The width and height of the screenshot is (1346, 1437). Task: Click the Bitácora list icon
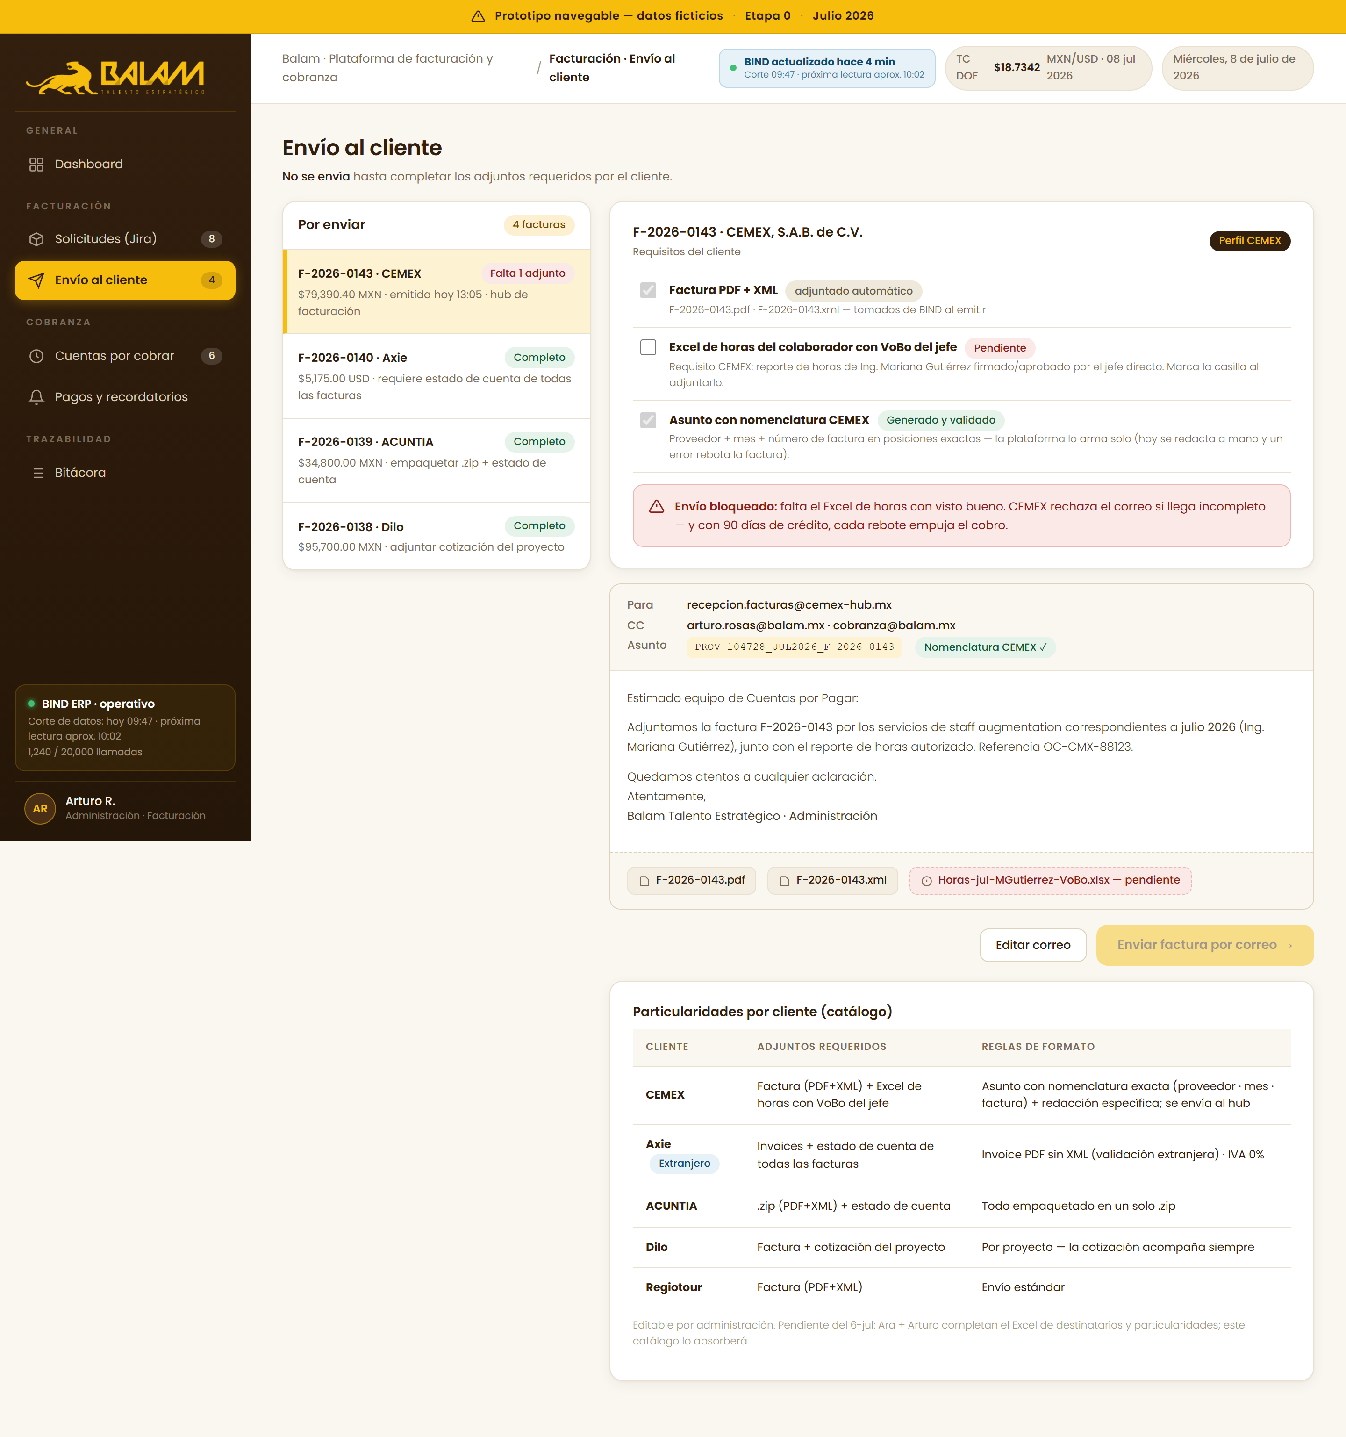point(37,473)
